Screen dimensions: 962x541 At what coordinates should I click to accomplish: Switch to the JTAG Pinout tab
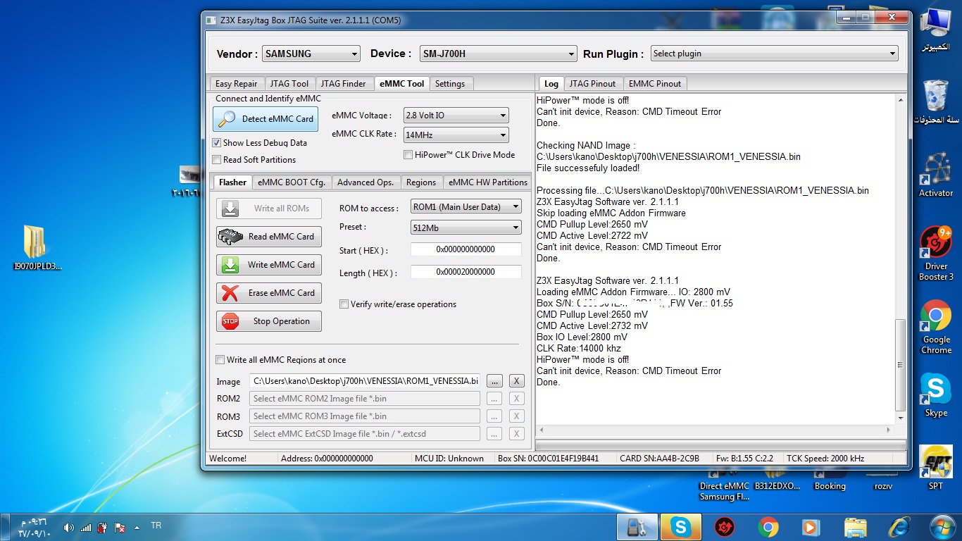(x=592, y=84)
